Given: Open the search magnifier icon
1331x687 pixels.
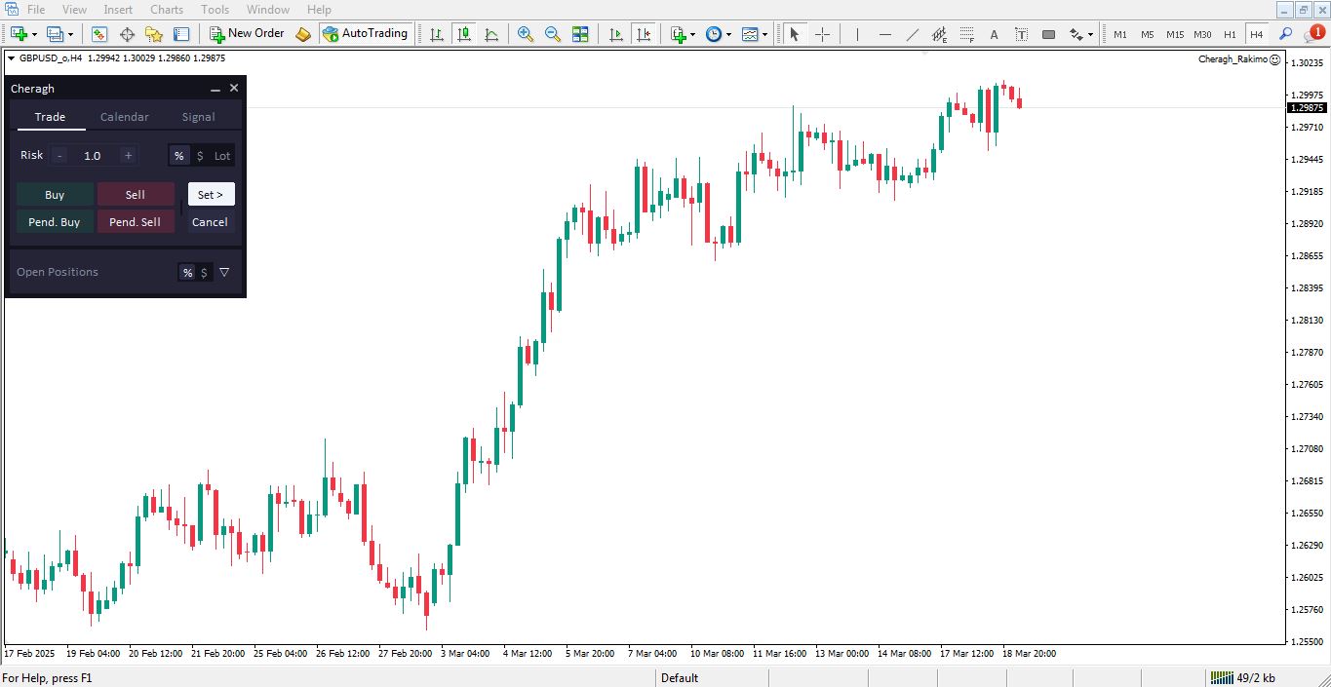Looking at the screenshot, I should click(1285, 34).
